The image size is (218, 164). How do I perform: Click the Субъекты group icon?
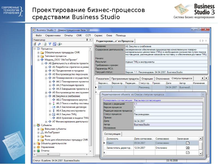38,125
